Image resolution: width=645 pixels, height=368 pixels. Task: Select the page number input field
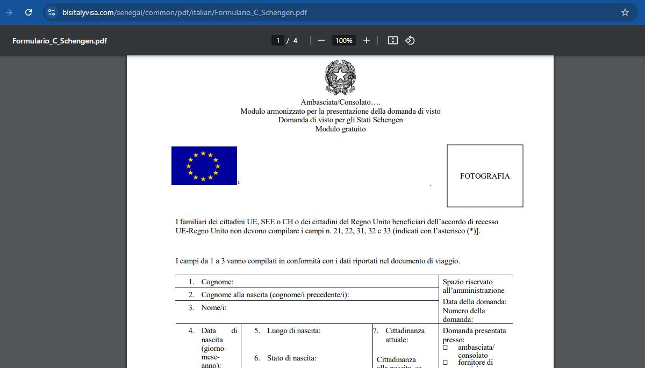(x=277, y=40)
